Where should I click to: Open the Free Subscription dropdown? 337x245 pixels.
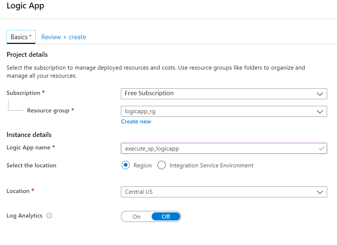click(x=224, y=94)
